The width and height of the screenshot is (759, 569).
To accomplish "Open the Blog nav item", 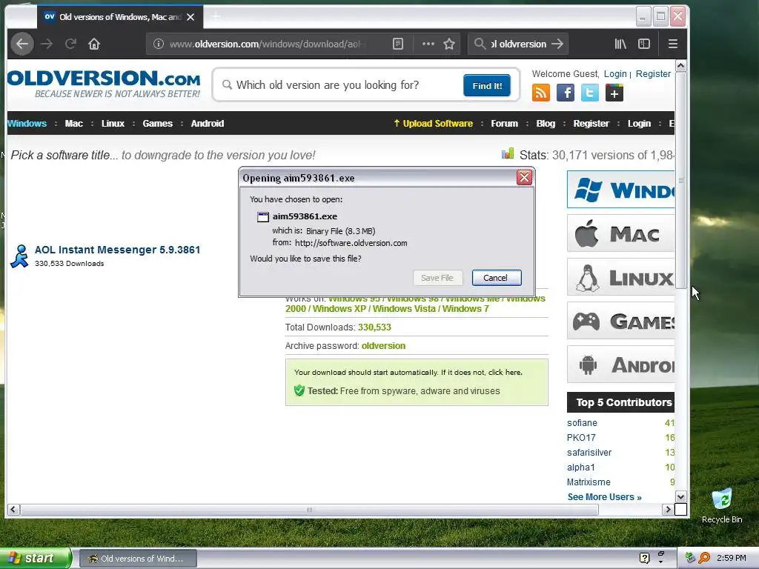I will click(546, 124).
